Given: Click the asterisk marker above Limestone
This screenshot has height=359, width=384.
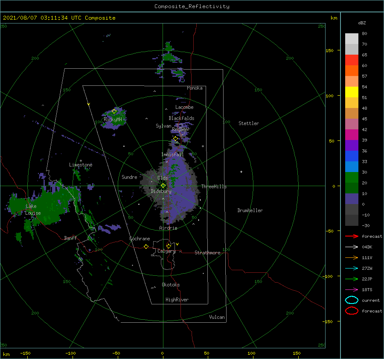Looking at the screenshot, I should coord(81,161).
